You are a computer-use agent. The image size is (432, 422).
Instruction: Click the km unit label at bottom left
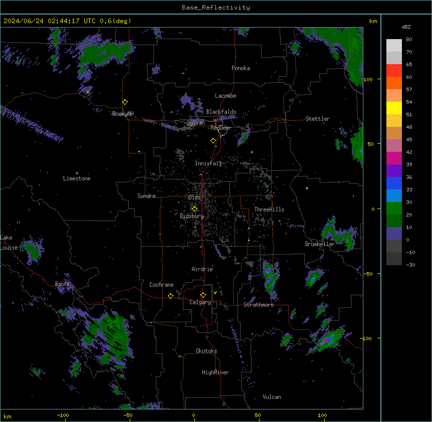(8, 416)
